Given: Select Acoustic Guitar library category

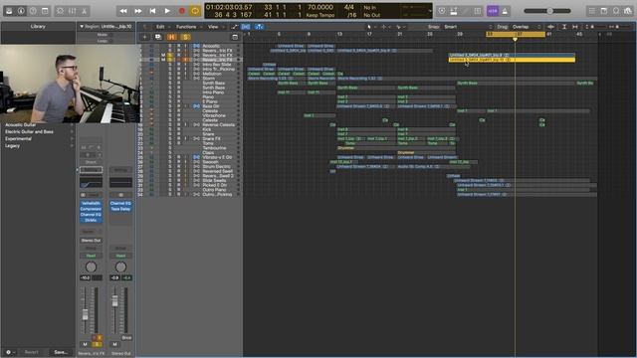Looking at the screenshot, I should click(x=20, y=125).
